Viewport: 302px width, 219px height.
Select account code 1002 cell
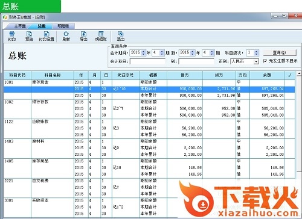(8, 102)
